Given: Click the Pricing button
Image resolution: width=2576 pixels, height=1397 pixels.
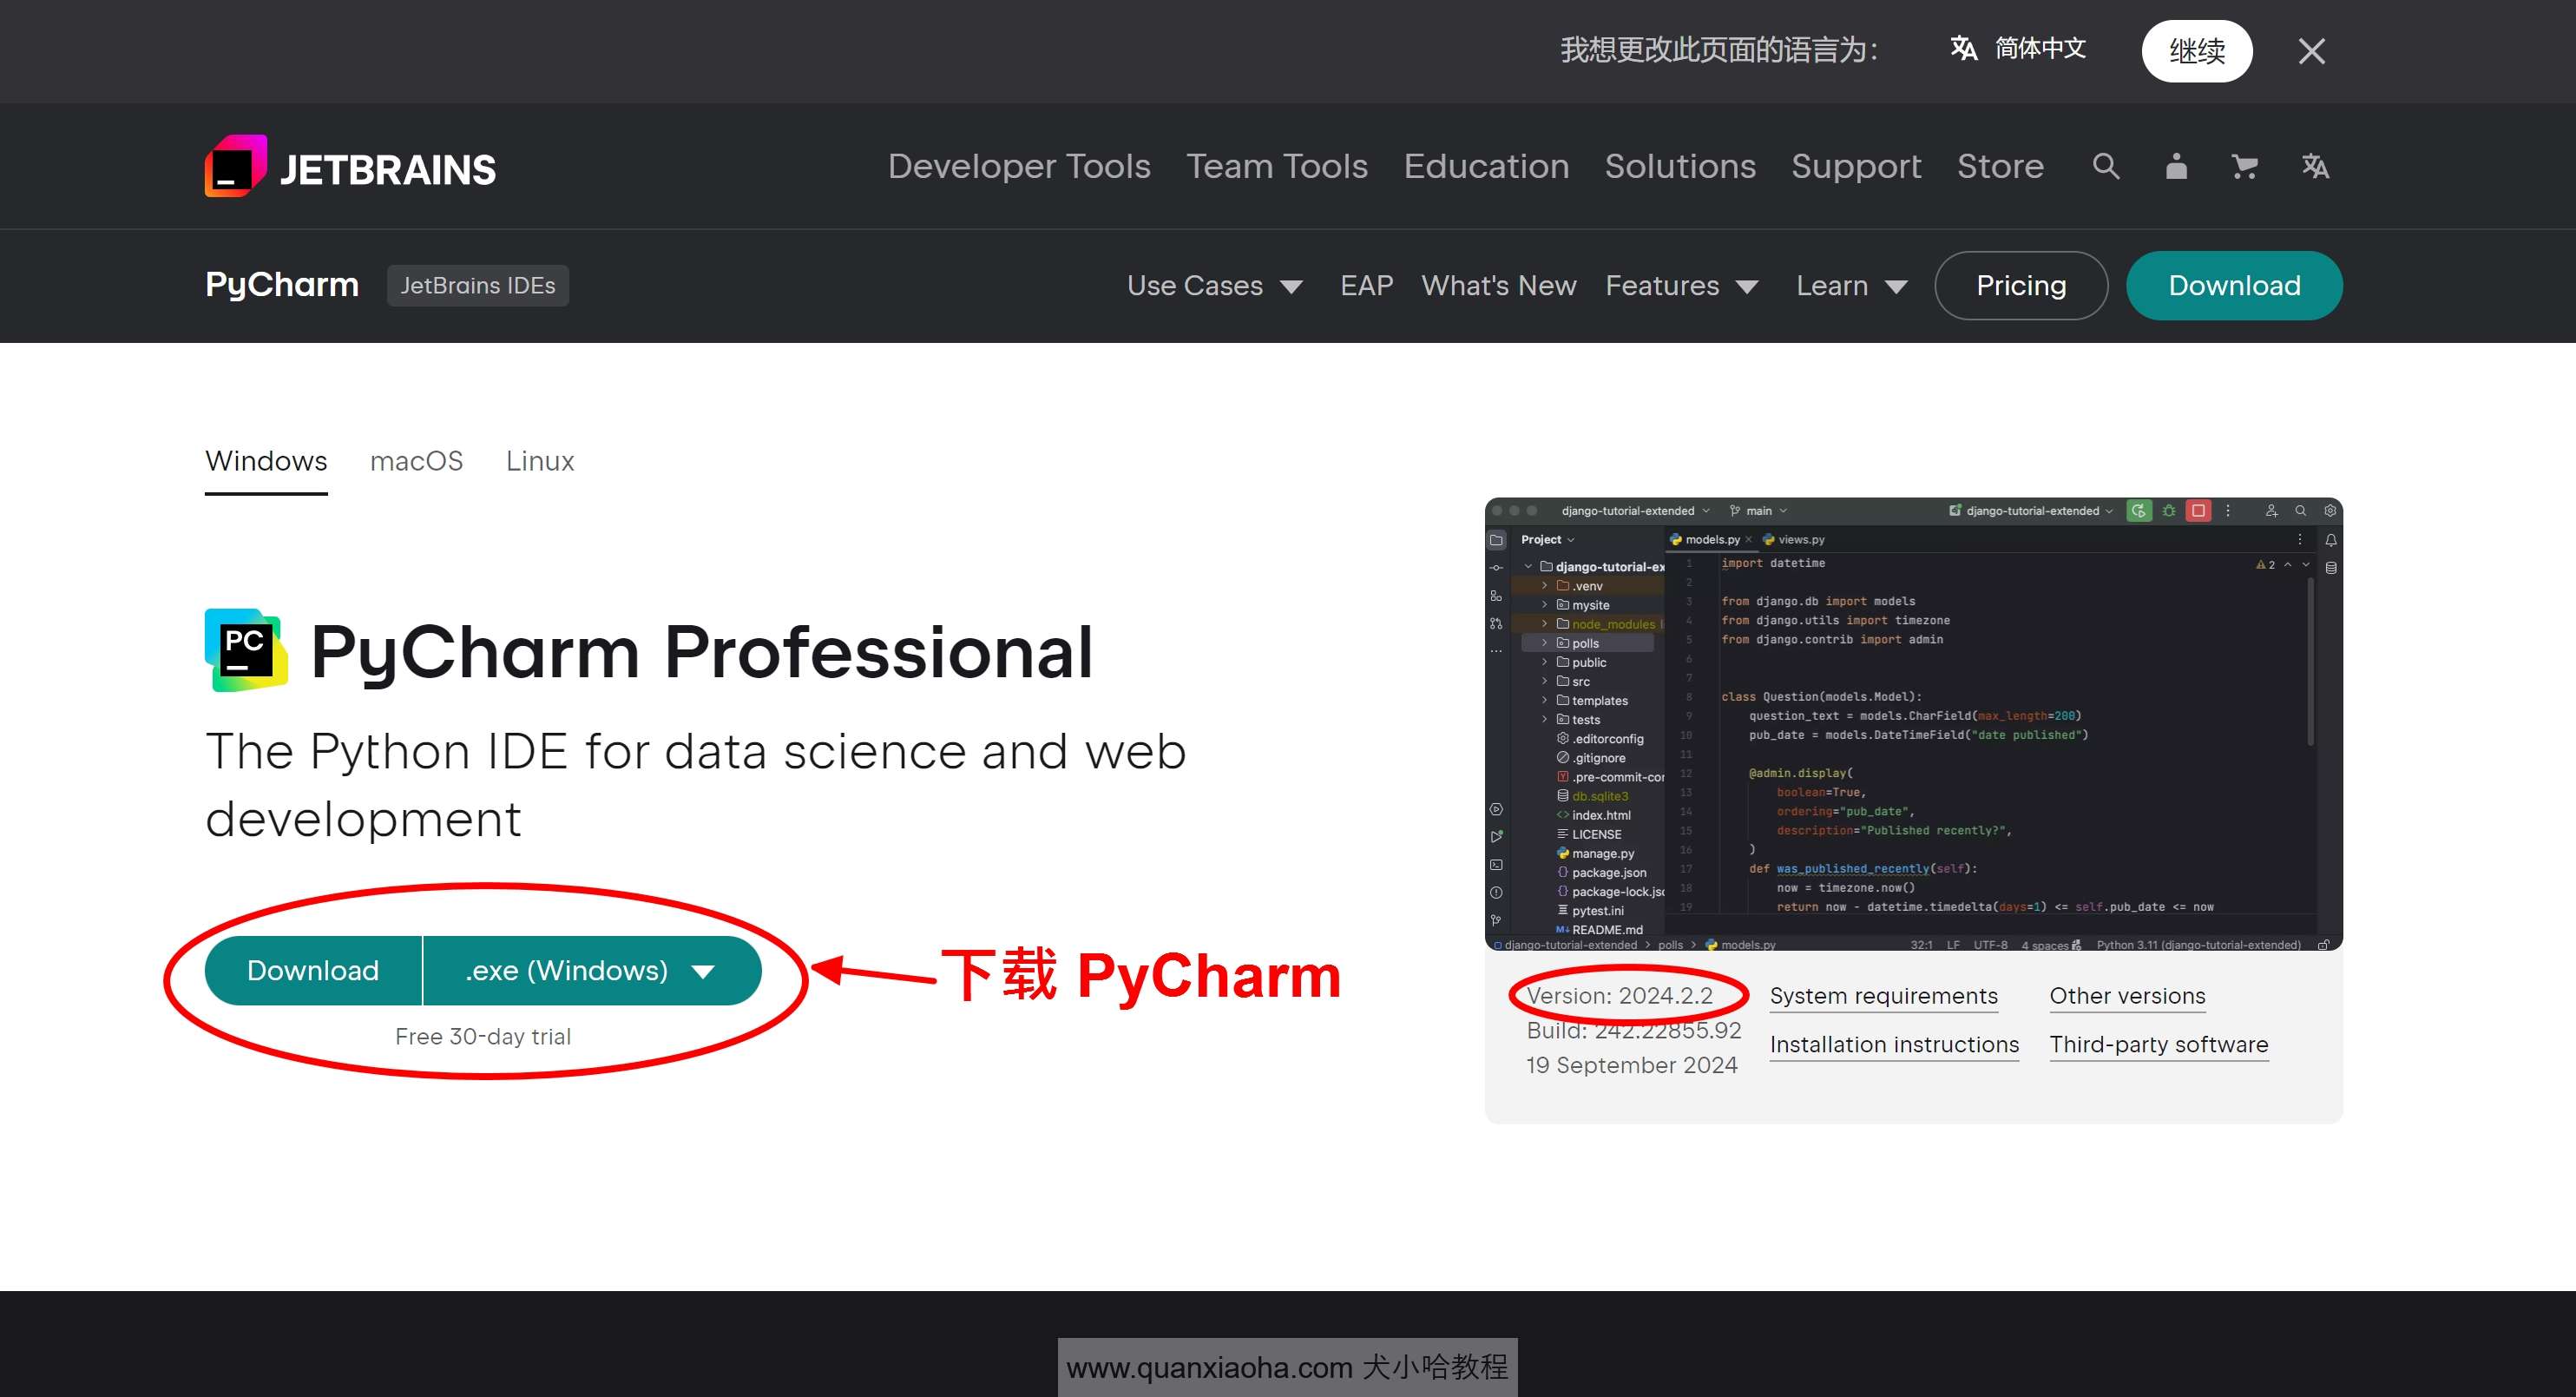Looking at the screenshot, I should (x=2021, y=287).
